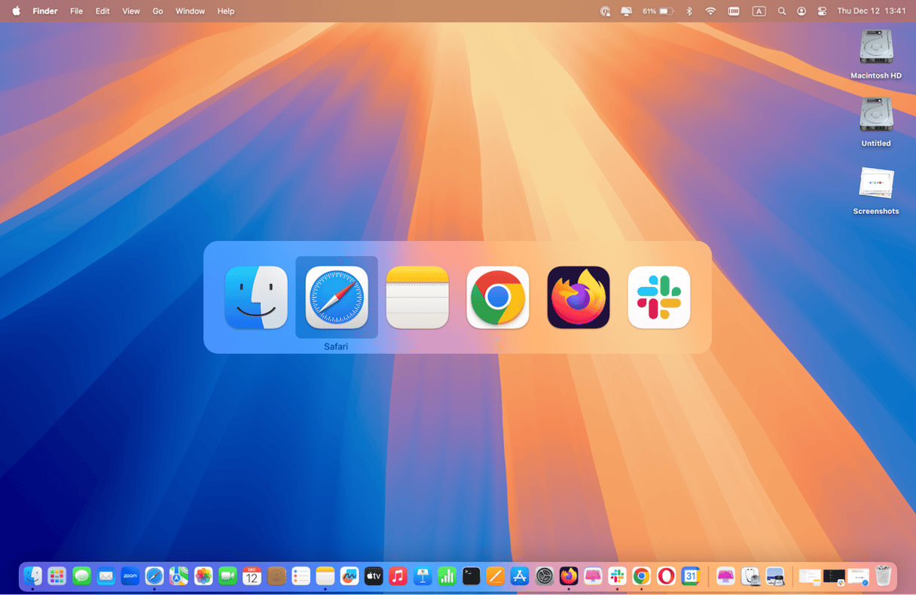Launch Terminal from the Dock
Screen dimensions: 916x595
(x=471, y=576)
